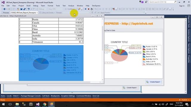The image size is (191, 107).
Task: Click the Australia orange legend swatch
Action: tap(144, 59)
